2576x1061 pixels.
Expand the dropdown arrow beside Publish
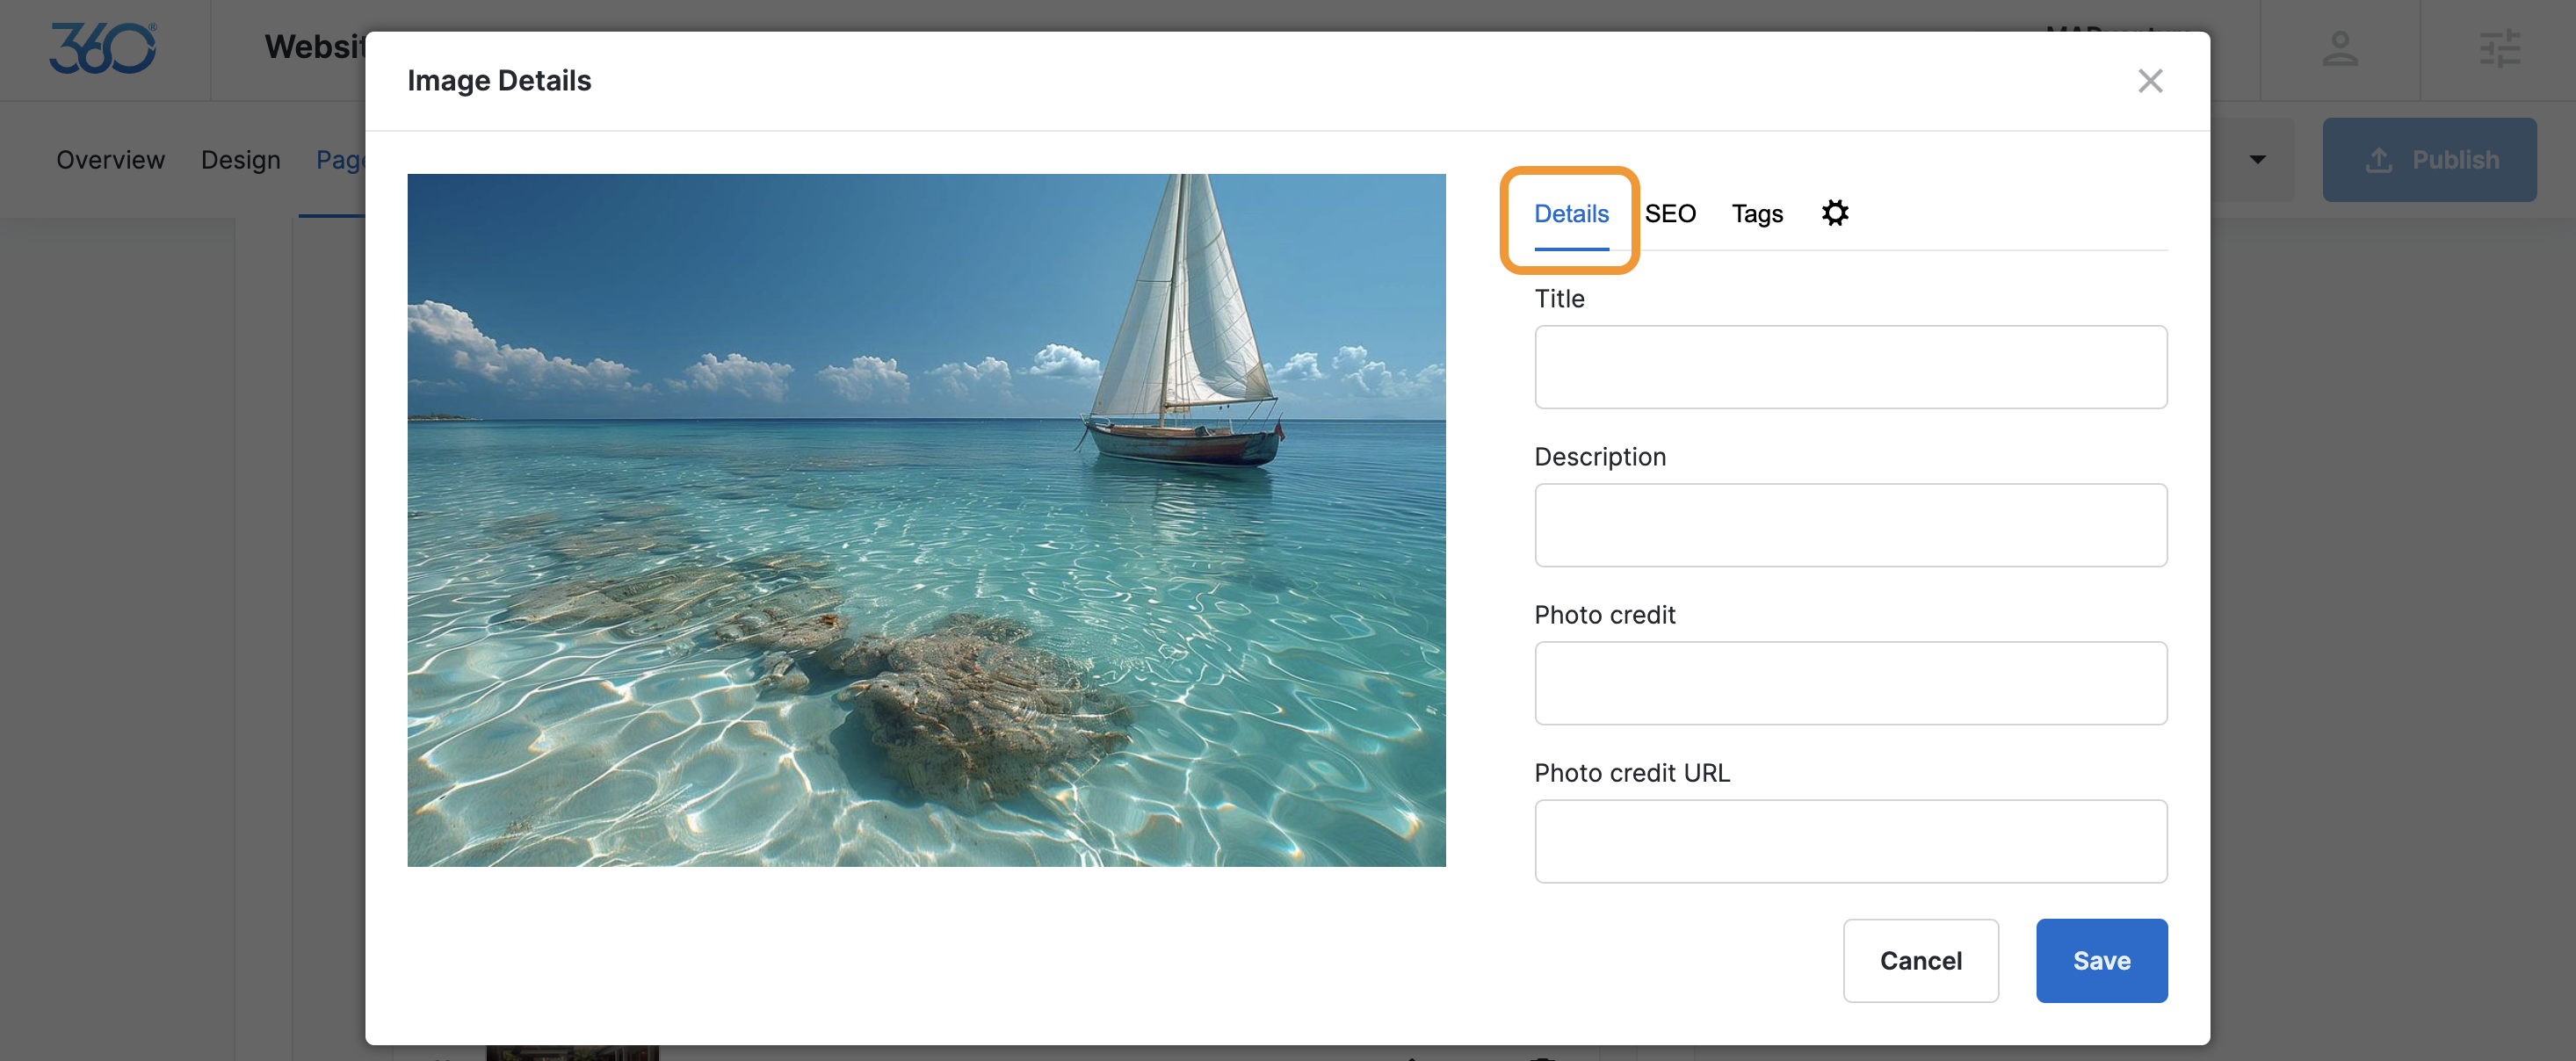2257,160
